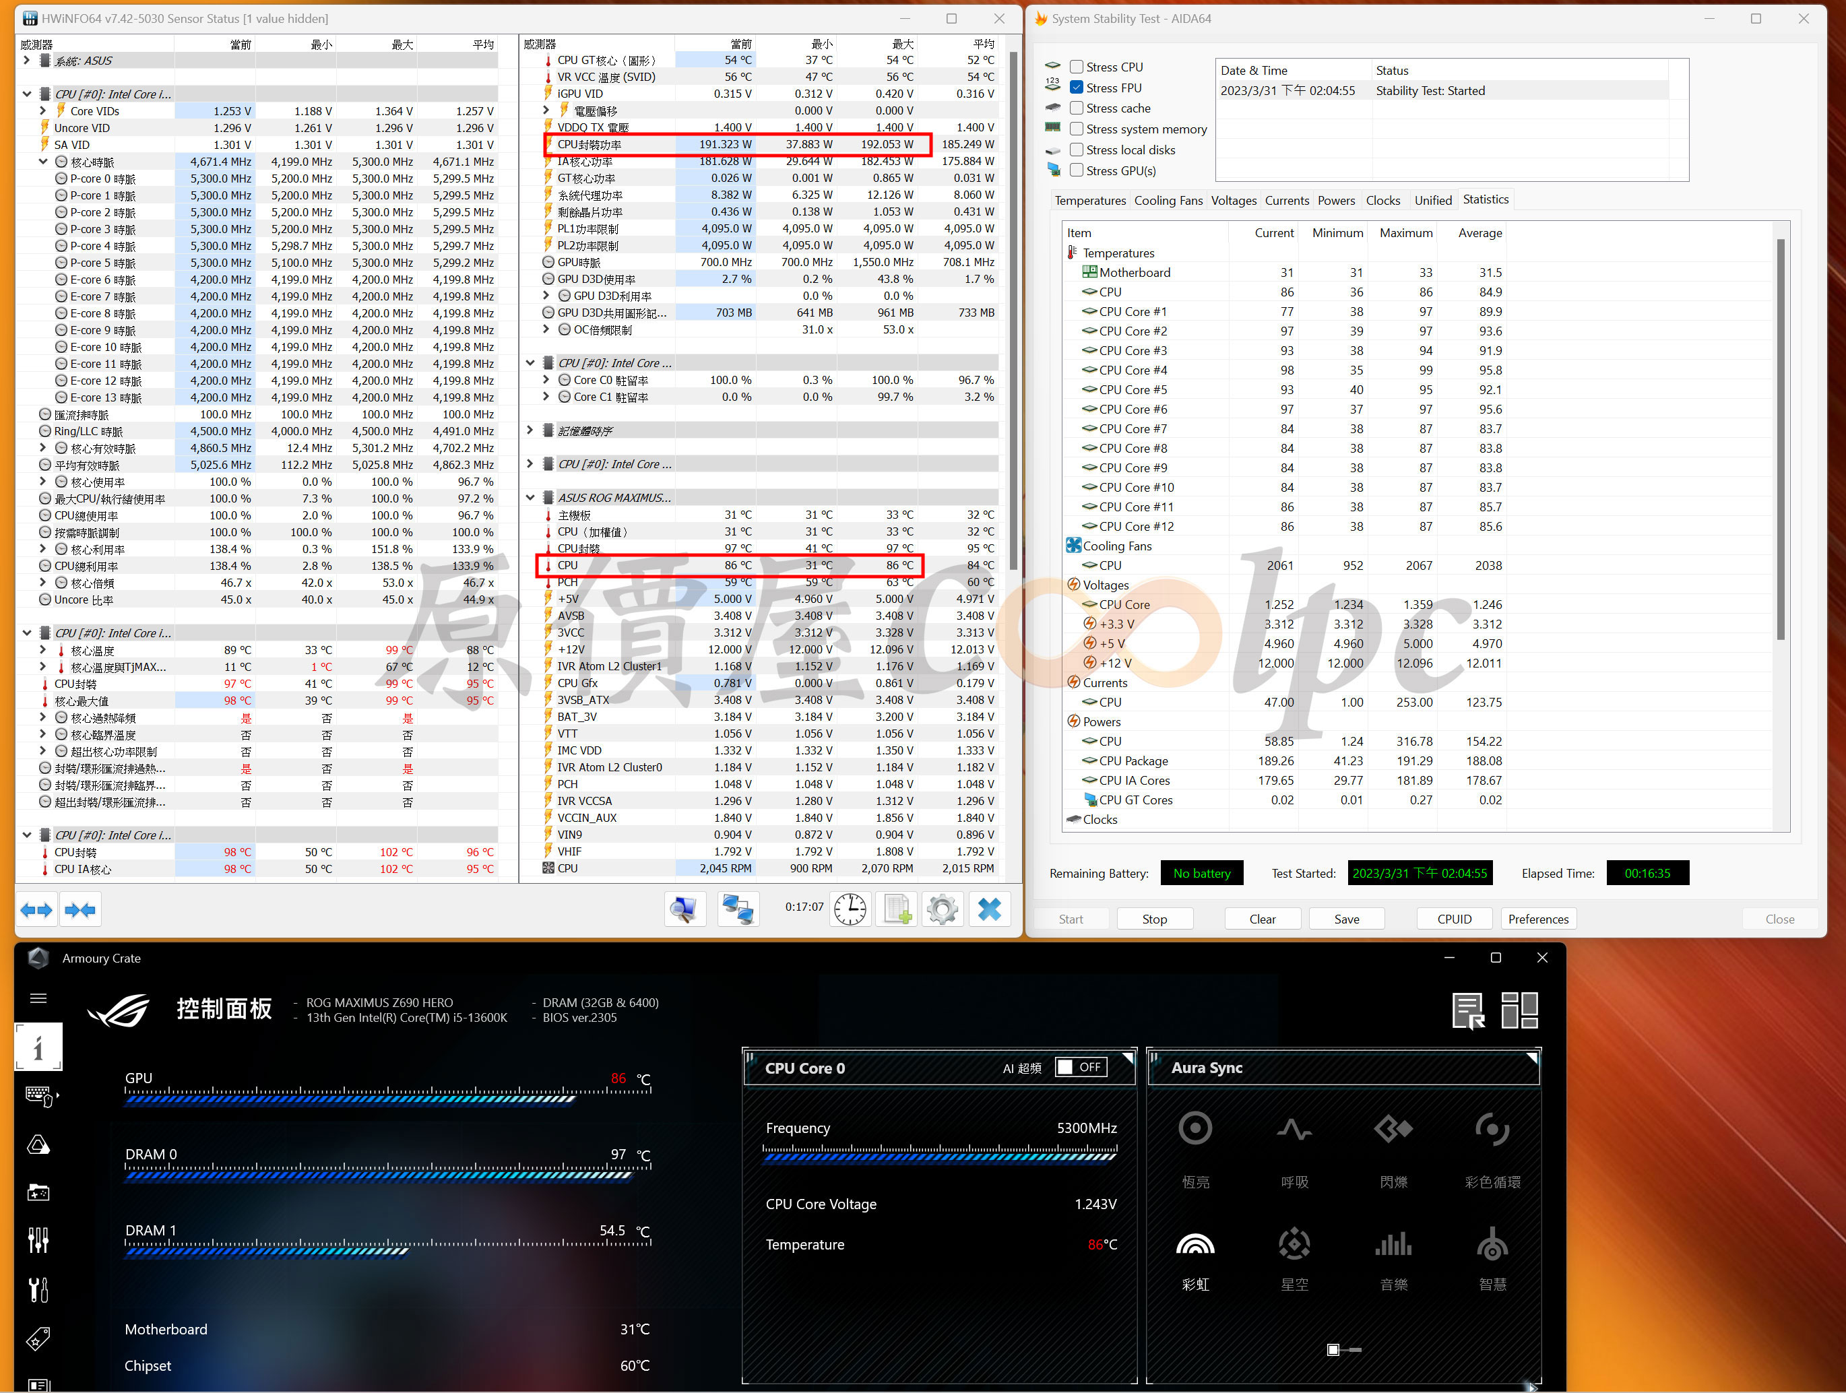The height and width of the screenshot is (1393, 1846).
Task: Switch to Voltages tab
Action: 1234,200
